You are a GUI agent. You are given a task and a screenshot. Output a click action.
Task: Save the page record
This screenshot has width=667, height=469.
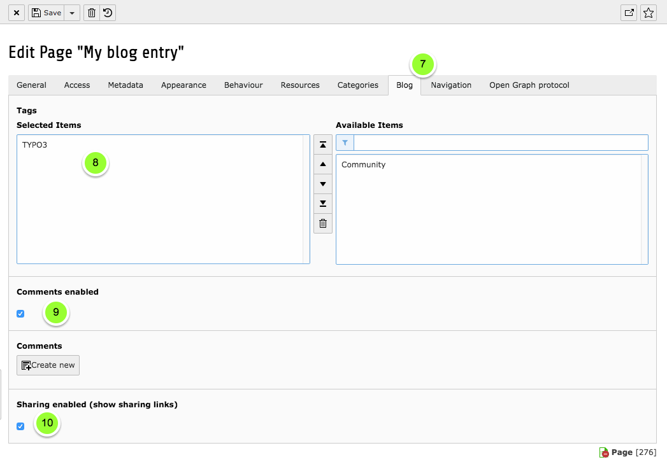[47, 13]
